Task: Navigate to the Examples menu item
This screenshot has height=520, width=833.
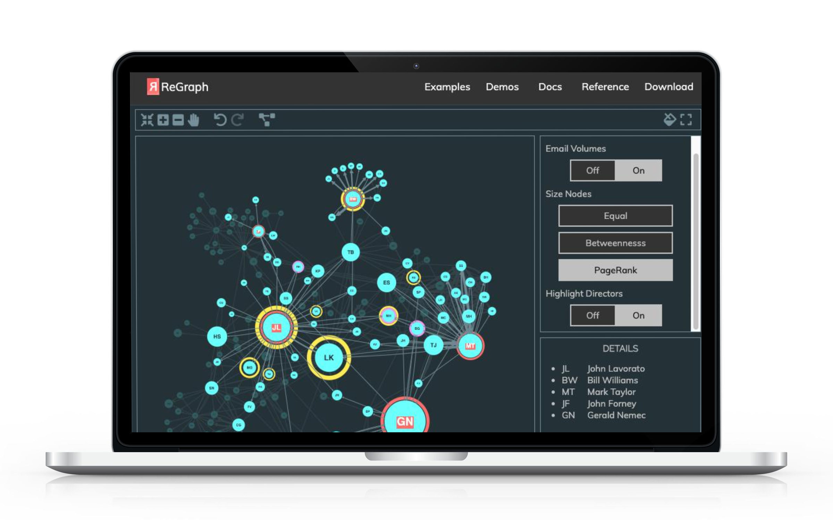Action: pos(447,86)
